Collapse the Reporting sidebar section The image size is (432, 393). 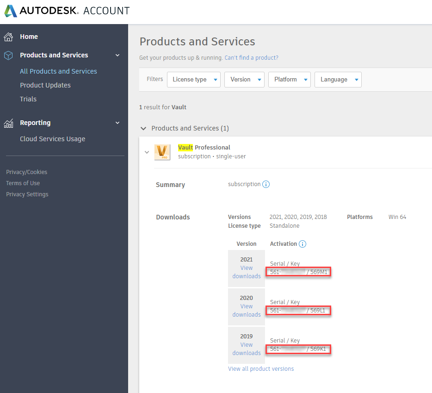pos(117,123)
